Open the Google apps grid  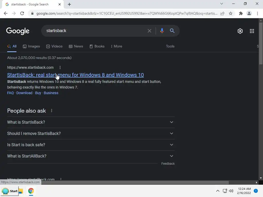point(252,31)
